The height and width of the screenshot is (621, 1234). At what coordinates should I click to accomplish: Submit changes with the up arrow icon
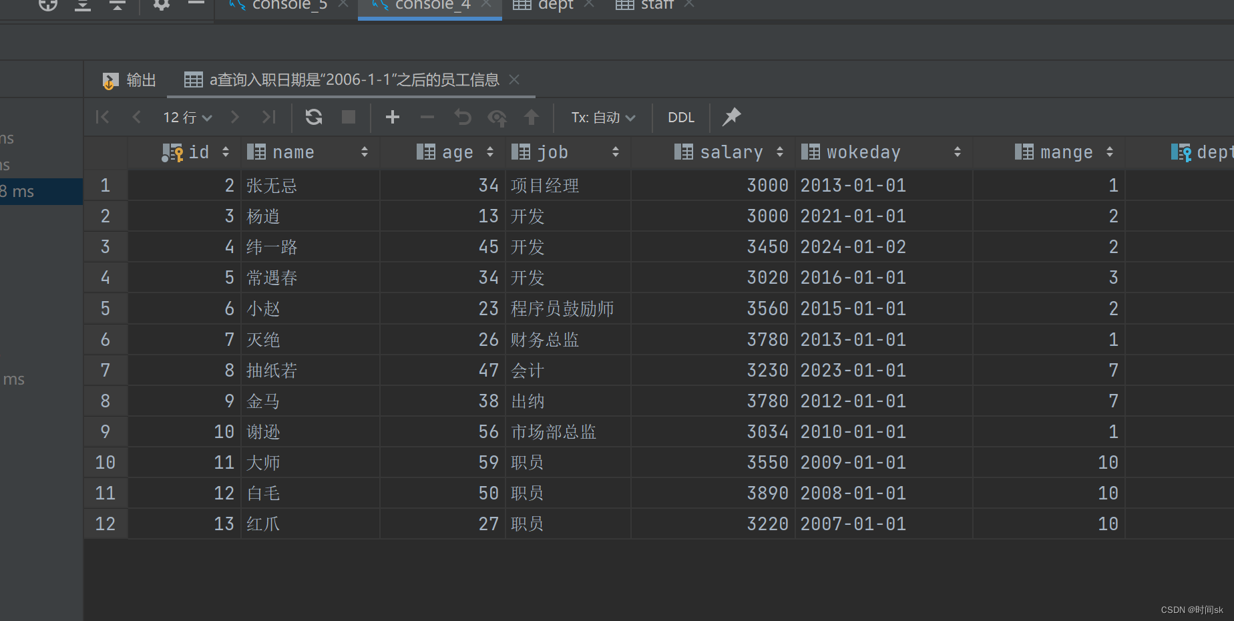pyautogui.click(x=532, y=118)
